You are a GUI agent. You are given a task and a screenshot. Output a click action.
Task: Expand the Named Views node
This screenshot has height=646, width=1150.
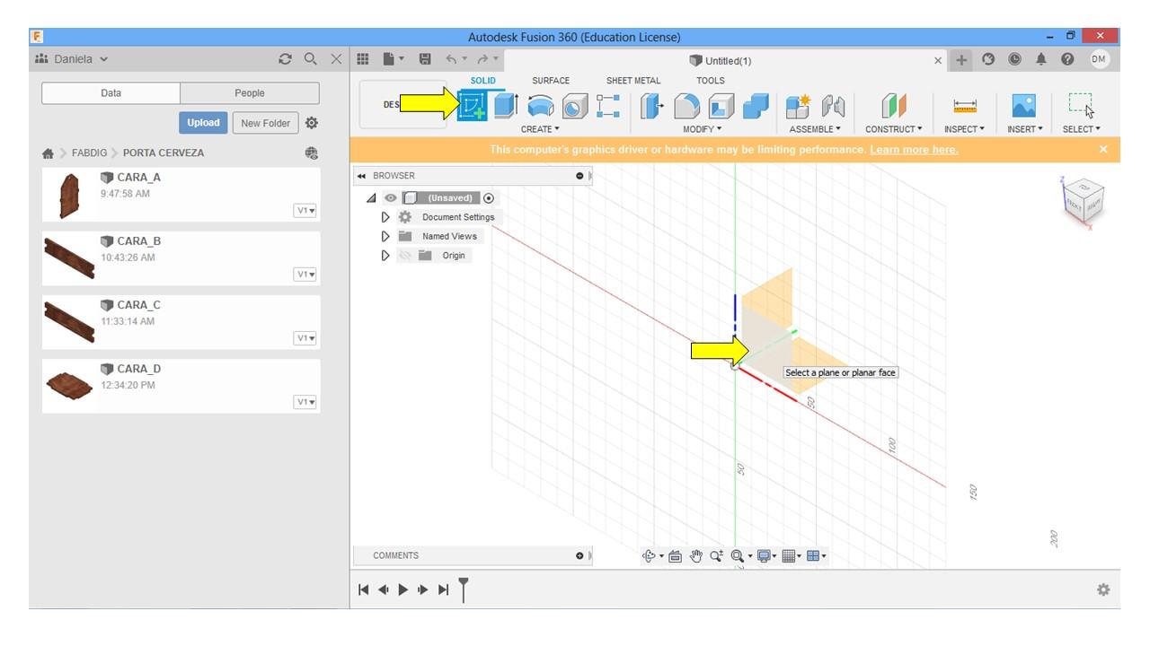[385, 236]
